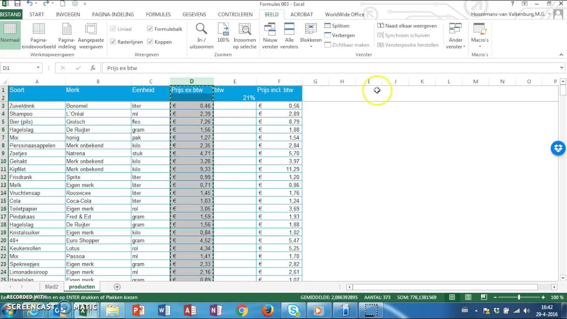Switch to the INVOEGEN ribbon tab
Screen dimensions: 567x319
[68, 14]
